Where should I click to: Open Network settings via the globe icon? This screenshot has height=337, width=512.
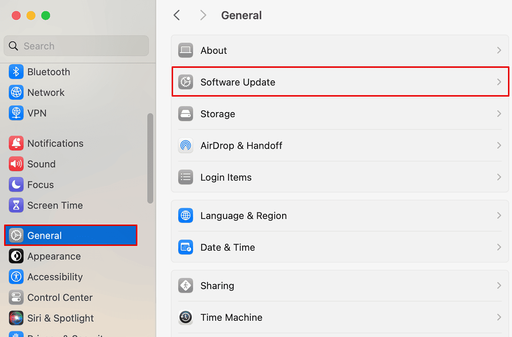point(16,92)
